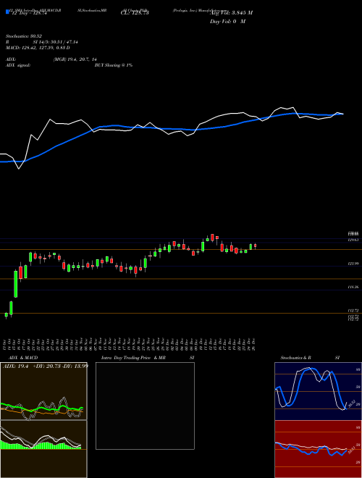362x478 pixels.
Task: Click the 118.36 price axis label
Action: (353, 288)
